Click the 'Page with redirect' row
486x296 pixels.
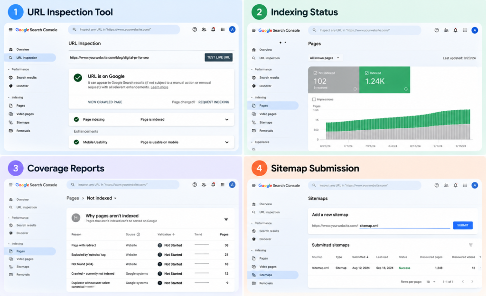[150, 245]
